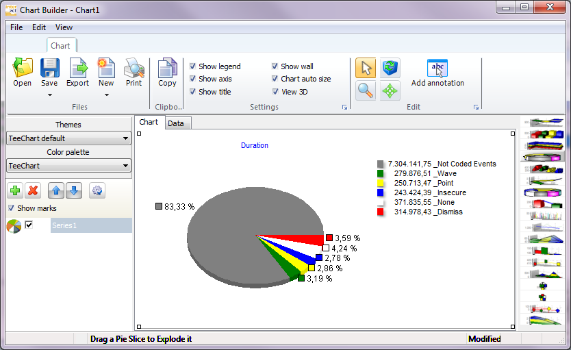Delete series with the red X button
The width and height of the screenshot is (571, 350).
[32, 190]
